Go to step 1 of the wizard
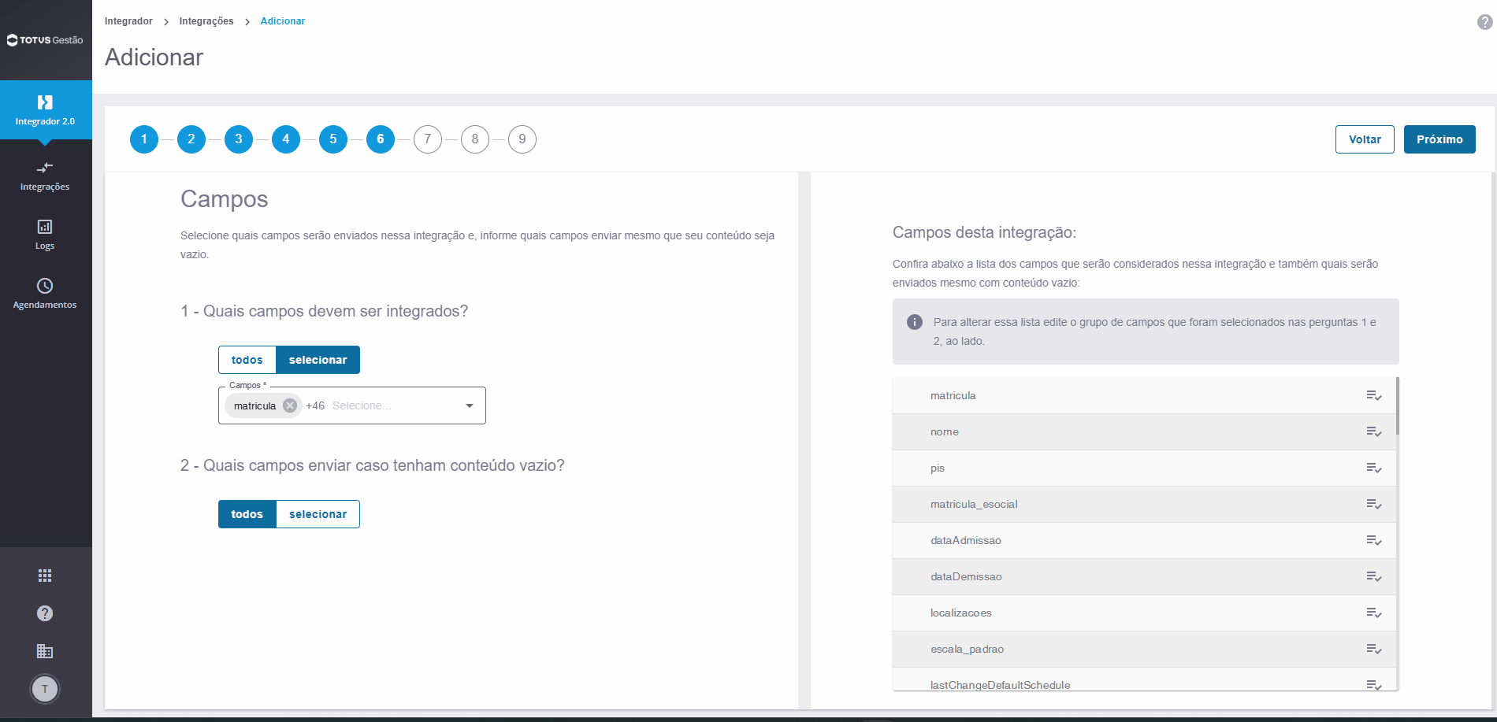The width and height of the screenshot is (1497, 722). [144, 139]
